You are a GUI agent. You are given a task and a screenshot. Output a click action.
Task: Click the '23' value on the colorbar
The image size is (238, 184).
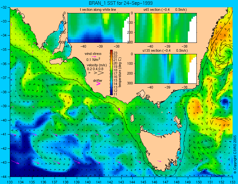(x=116, y=53)
